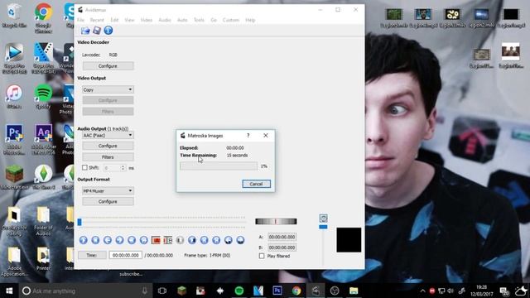Click the Shift milliseconds spinner arrows
This screenshot has height=298, width=530.
click(x=123, y=167)
